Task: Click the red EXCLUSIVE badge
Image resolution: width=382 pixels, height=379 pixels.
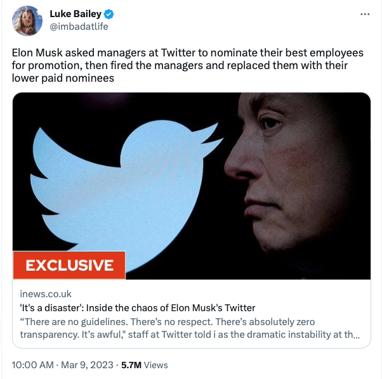Action: [70, 265]
